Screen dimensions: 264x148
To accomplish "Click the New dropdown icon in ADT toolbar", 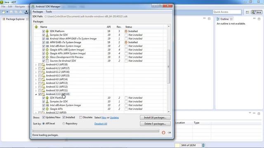I will point(4,12).
